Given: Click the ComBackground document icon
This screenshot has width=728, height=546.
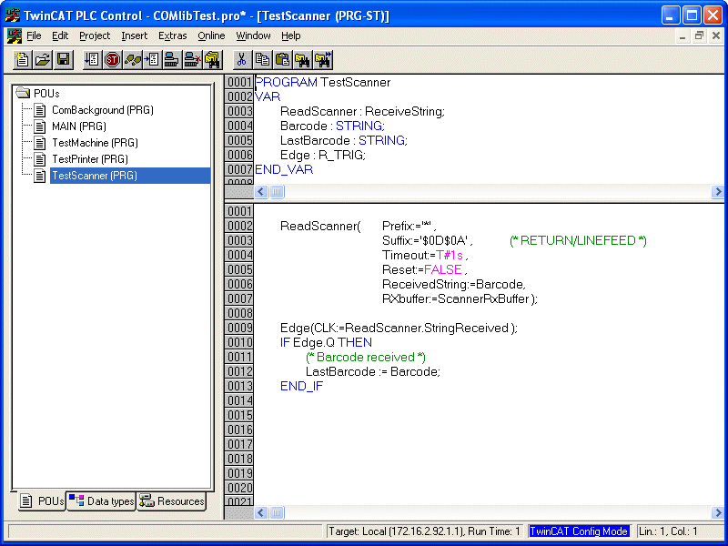Looking at the screenshot, I should (x=40, y=110).
